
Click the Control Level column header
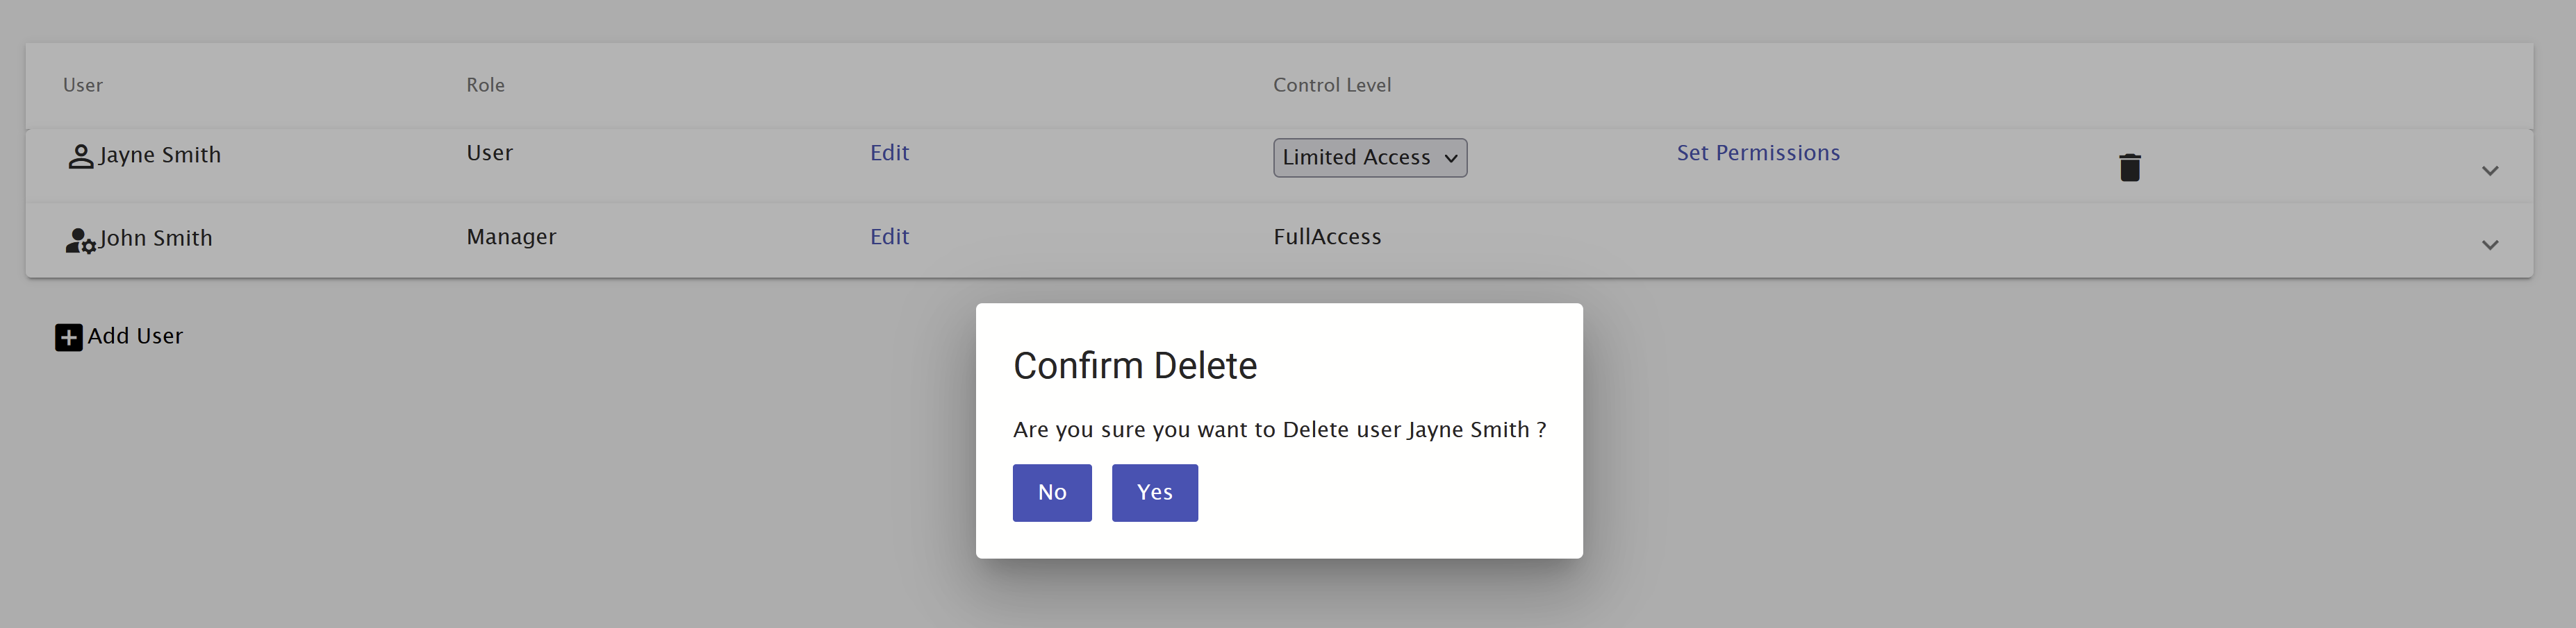[x=1332, y=85]
